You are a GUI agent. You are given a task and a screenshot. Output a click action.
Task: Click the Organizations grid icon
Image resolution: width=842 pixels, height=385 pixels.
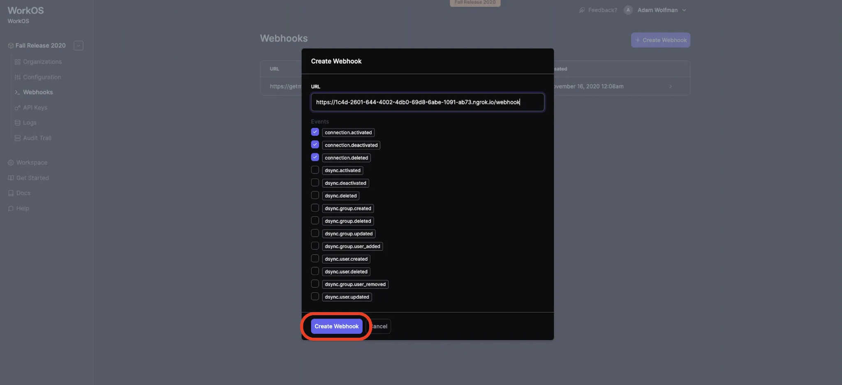point(17,62)
